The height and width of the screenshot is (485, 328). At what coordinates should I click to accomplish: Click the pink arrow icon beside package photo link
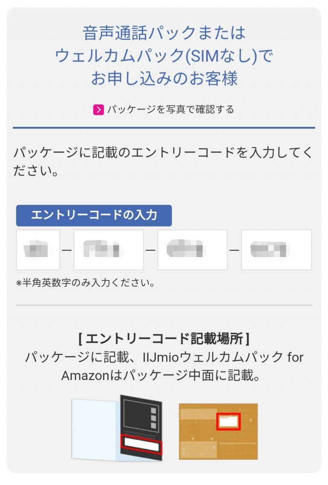tap(99, 110)
